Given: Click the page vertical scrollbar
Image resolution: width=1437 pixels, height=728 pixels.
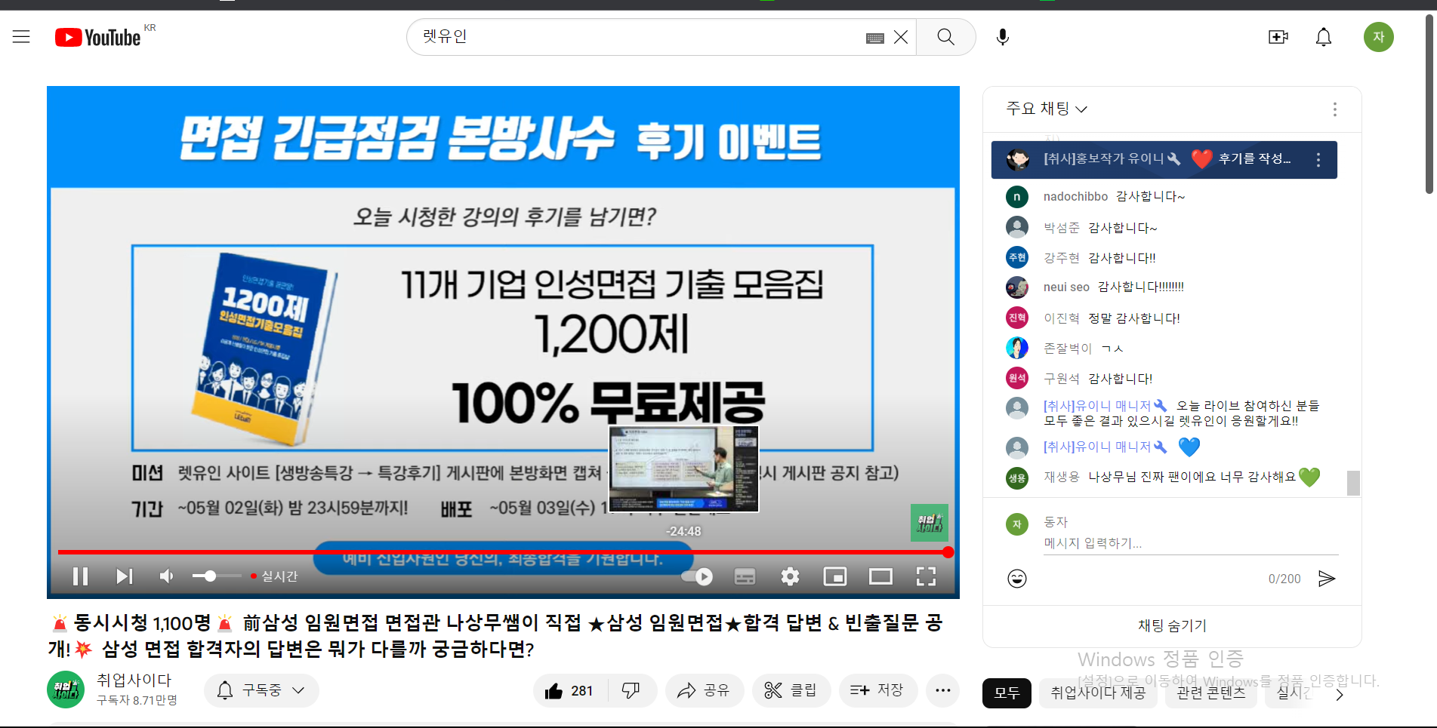Looking at the screenshot, I should pyautogui.click(x=1429, y=106).
